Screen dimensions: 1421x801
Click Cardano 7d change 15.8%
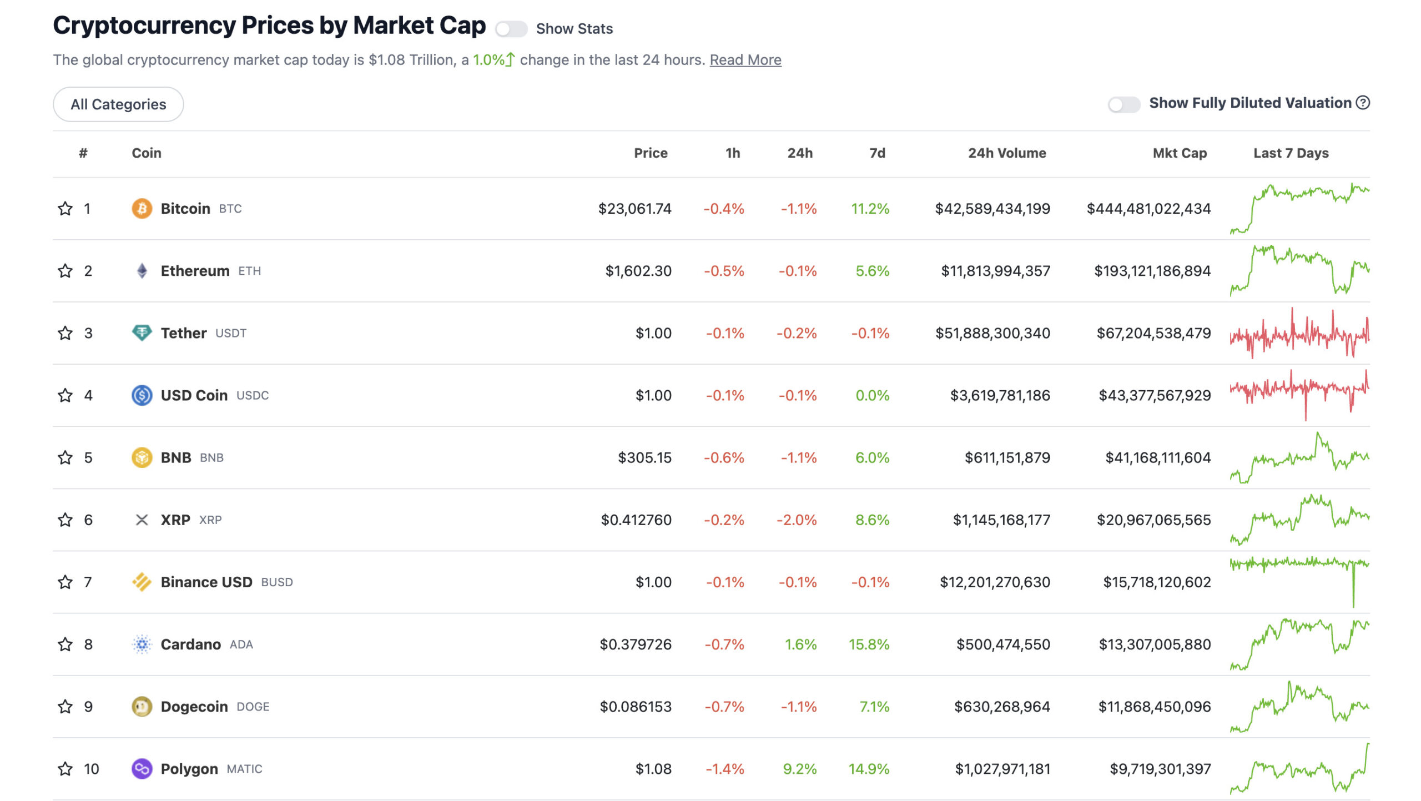[869, 644]
